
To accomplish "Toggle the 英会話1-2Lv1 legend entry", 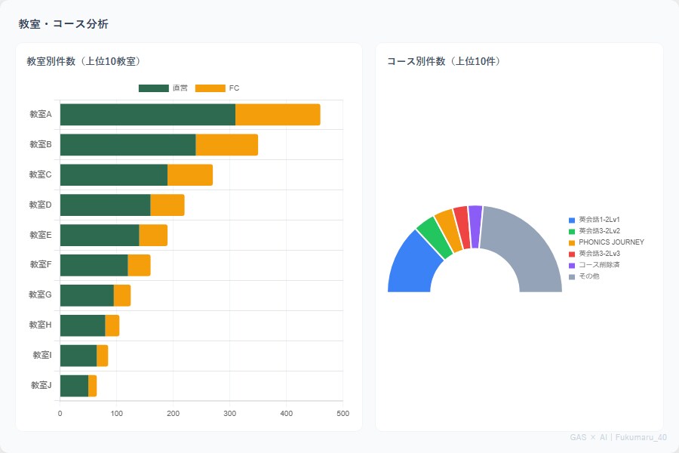I will [595, 220].
